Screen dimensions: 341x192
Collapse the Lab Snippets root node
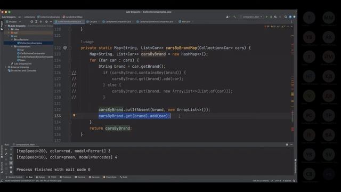point(6,26)
